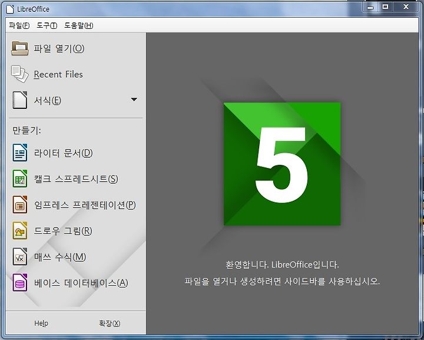Screen dimensions: 424x340
Task: Click the Templates (서식) page icon
Action: pyautogui.click(x=20, y=100)
